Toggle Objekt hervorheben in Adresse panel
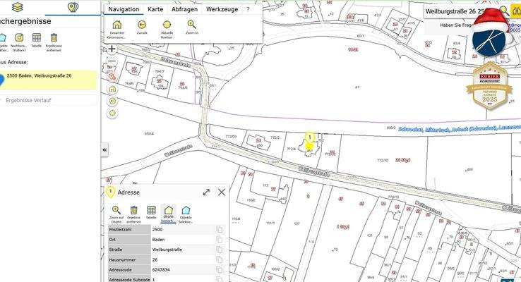 click(x=168, y=210)
